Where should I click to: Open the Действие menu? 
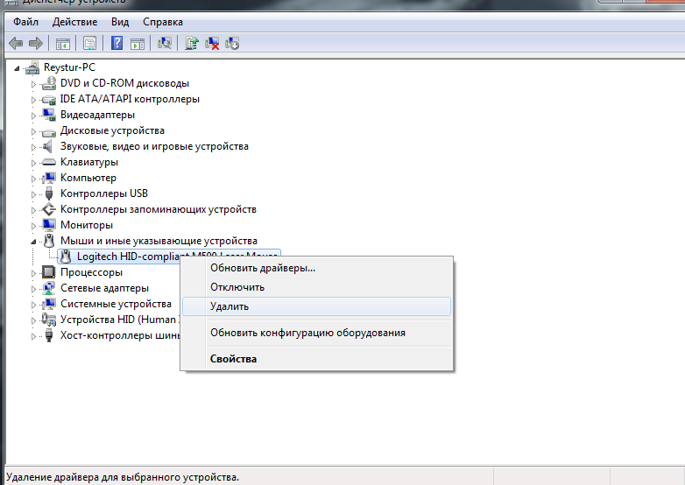[x=74, y=22]
